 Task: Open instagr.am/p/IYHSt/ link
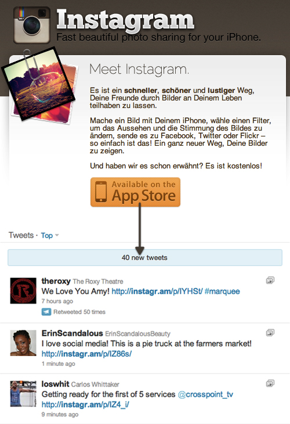pyautogui.click(x=157, y=291)
